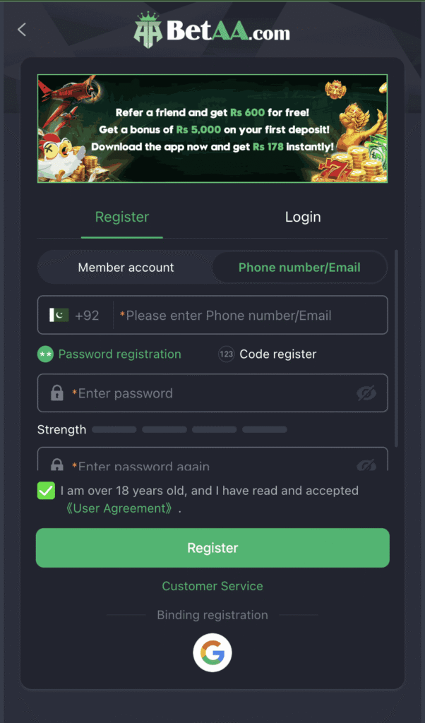425x723 pixels.
Task: Click the green password registration icon
Action: 46,354
